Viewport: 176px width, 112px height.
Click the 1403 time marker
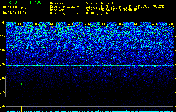[x=53, y=24]
